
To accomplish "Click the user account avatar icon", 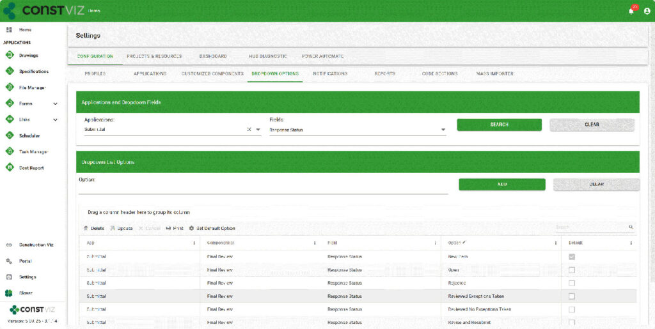I will click(x=647, y=11).
